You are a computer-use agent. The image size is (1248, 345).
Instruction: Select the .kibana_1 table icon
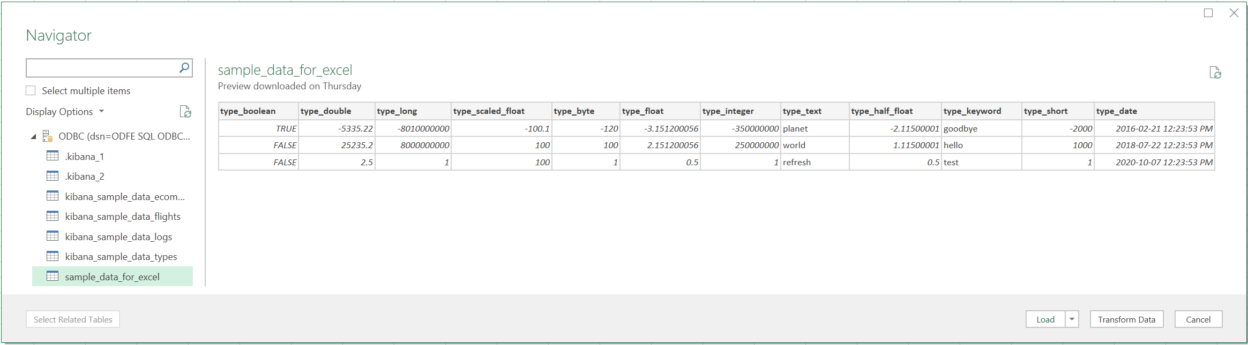point(53,156)
